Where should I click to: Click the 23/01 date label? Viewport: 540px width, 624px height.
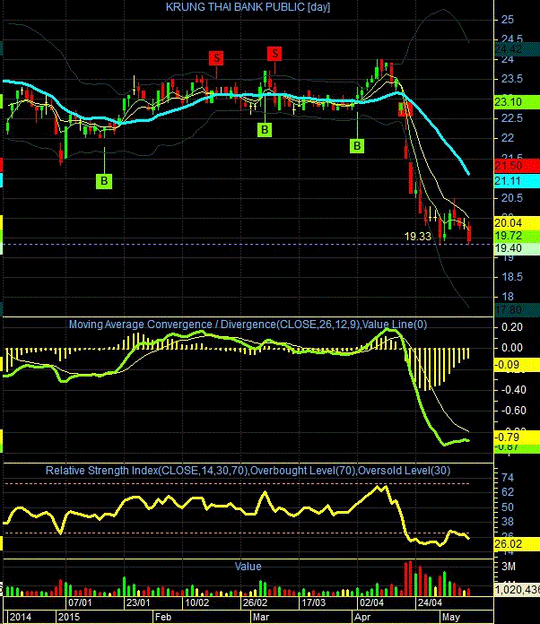pyautogui.click(x=138, y=602)
